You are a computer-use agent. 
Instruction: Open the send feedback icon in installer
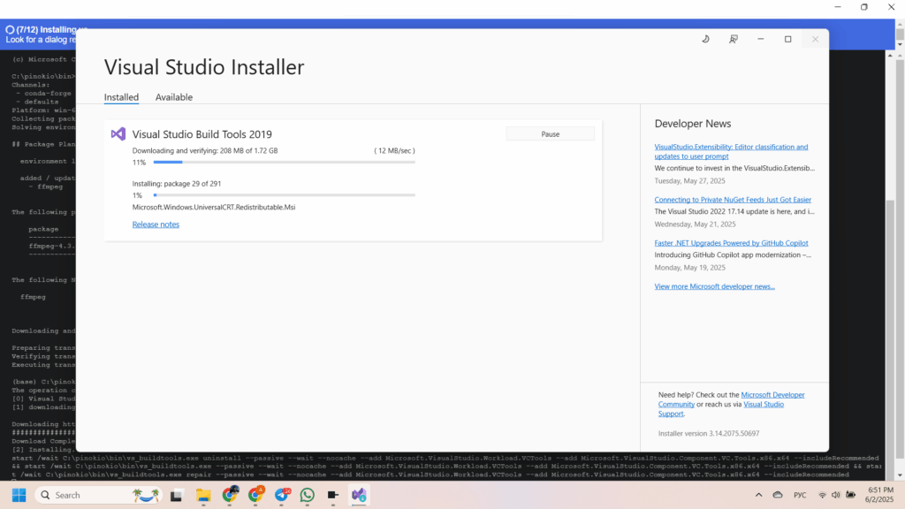click(733, 39)
